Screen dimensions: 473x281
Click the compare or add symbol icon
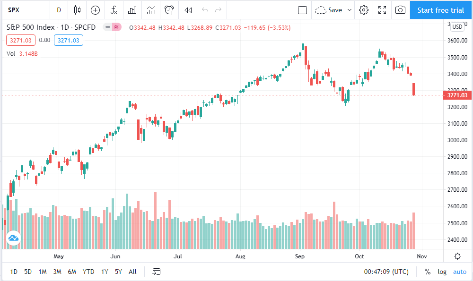(x=96, y=10)
